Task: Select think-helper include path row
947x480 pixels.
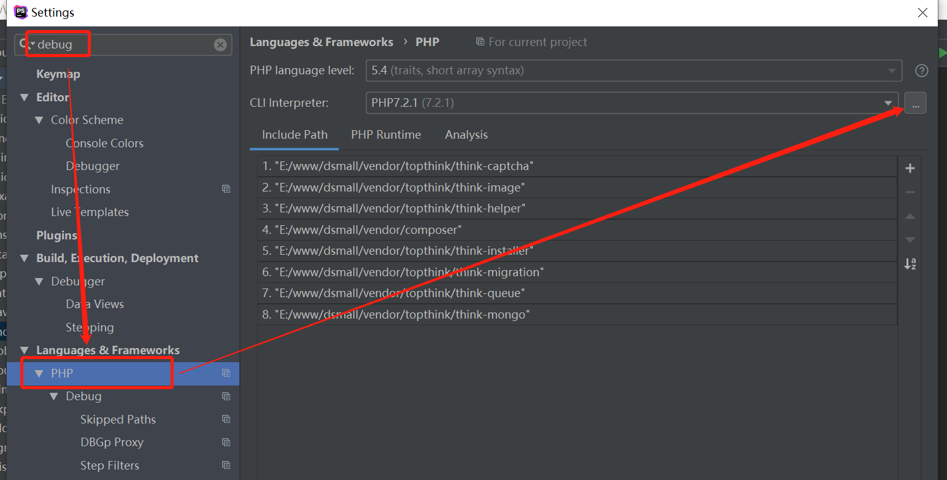Action: tap(577, 209)
